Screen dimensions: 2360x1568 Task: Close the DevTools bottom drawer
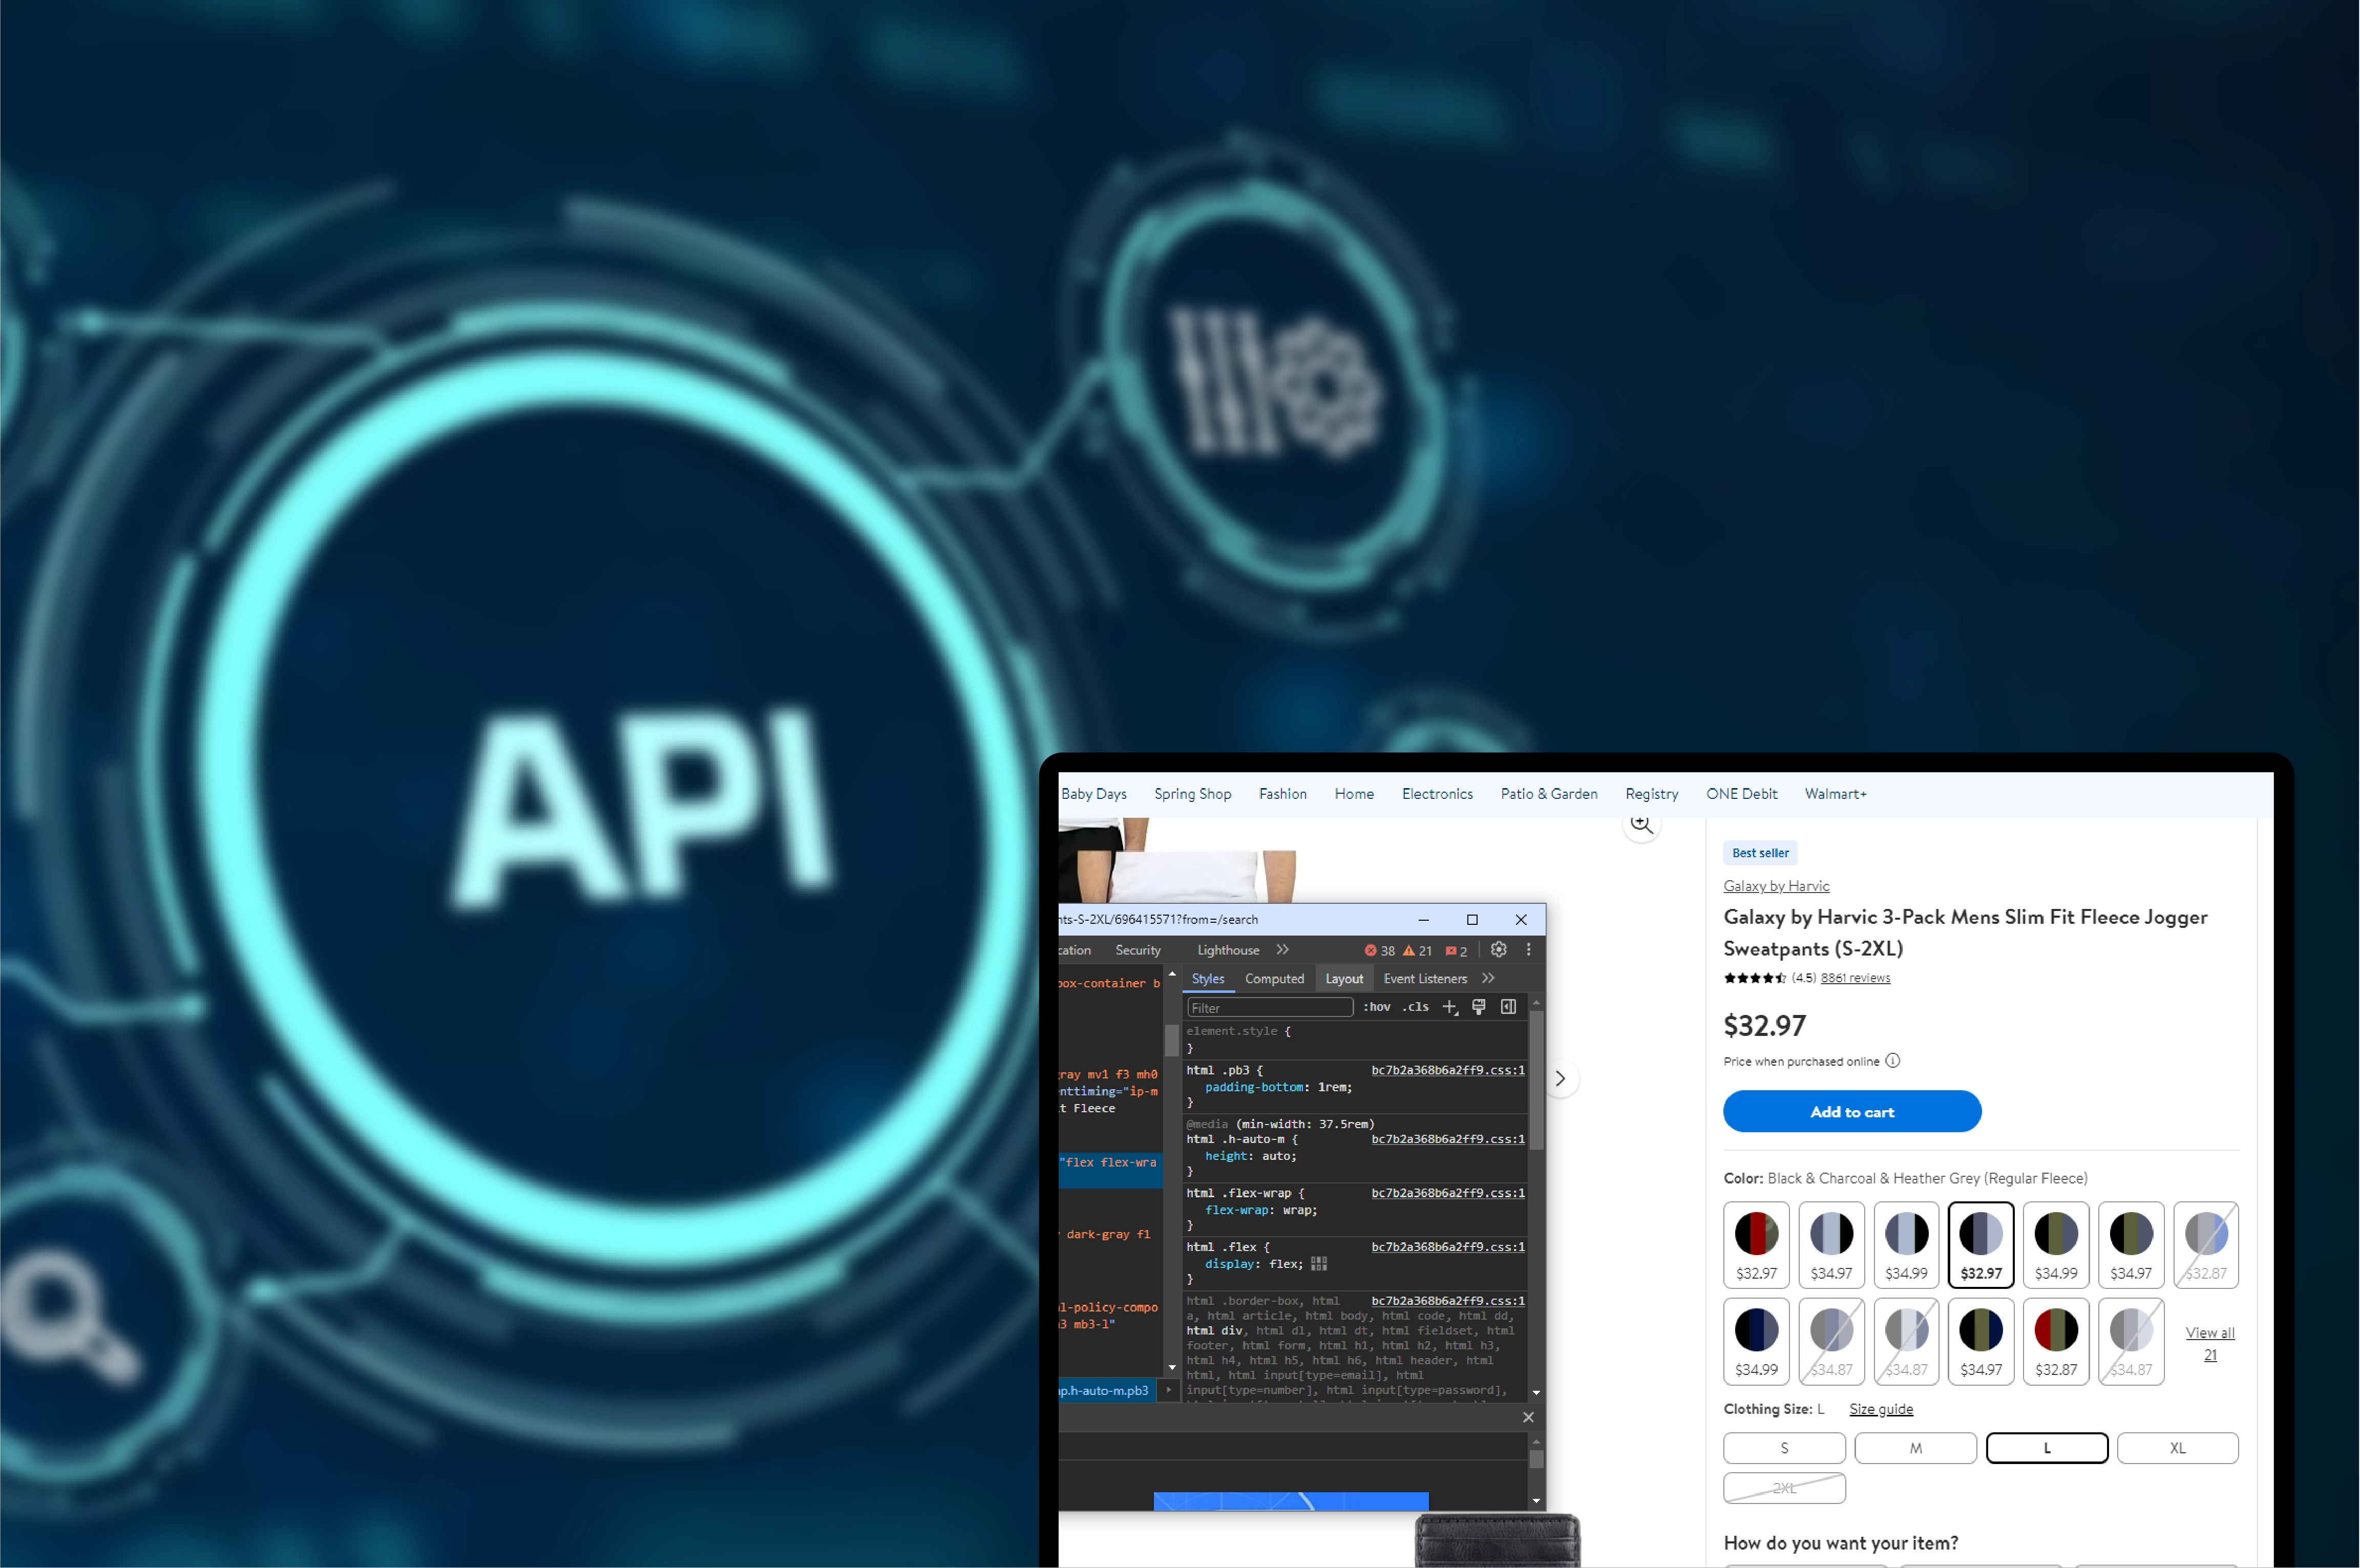coord(1528,1417)
